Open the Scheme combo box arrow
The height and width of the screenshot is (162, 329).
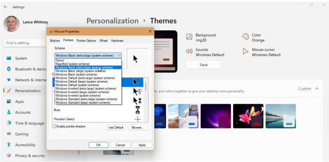pyautogui.click(x=119, y=55)
